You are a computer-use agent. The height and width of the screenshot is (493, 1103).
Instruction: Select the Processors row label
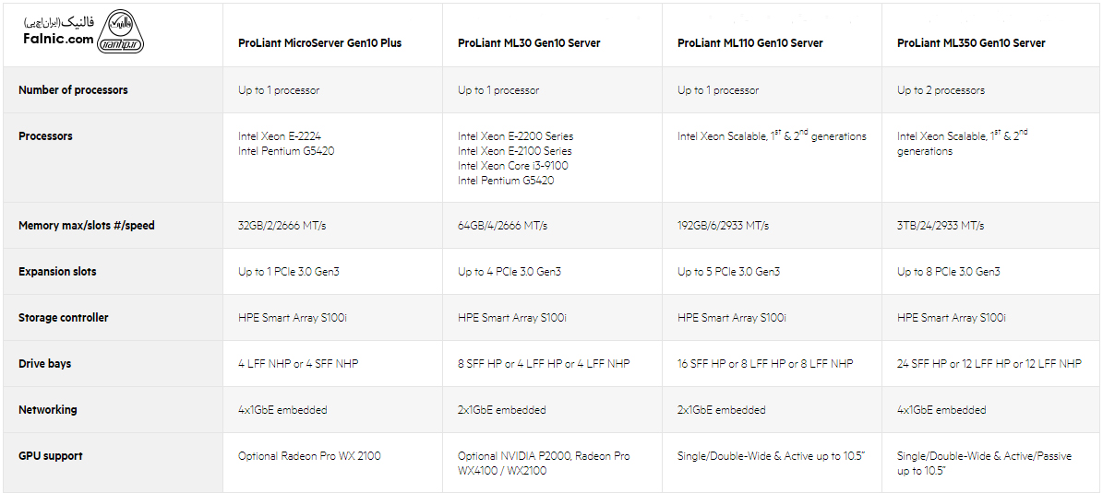[45, 136]
